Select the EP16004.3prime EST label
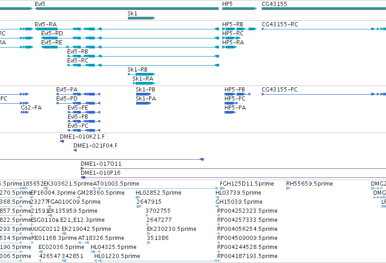This screenshot has width=386, height=263. [53, 193]
